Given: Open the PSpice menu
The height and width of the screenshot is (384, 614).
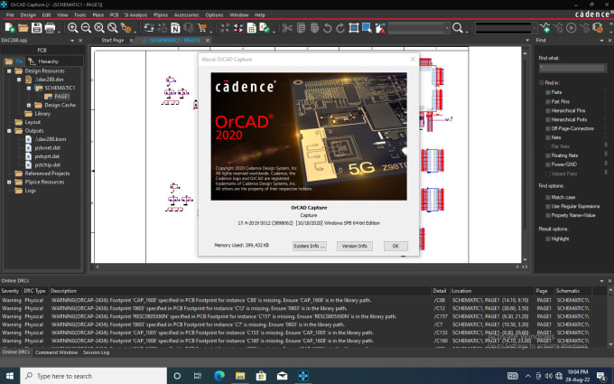Looking at the screenshot, I should point(161,14).
